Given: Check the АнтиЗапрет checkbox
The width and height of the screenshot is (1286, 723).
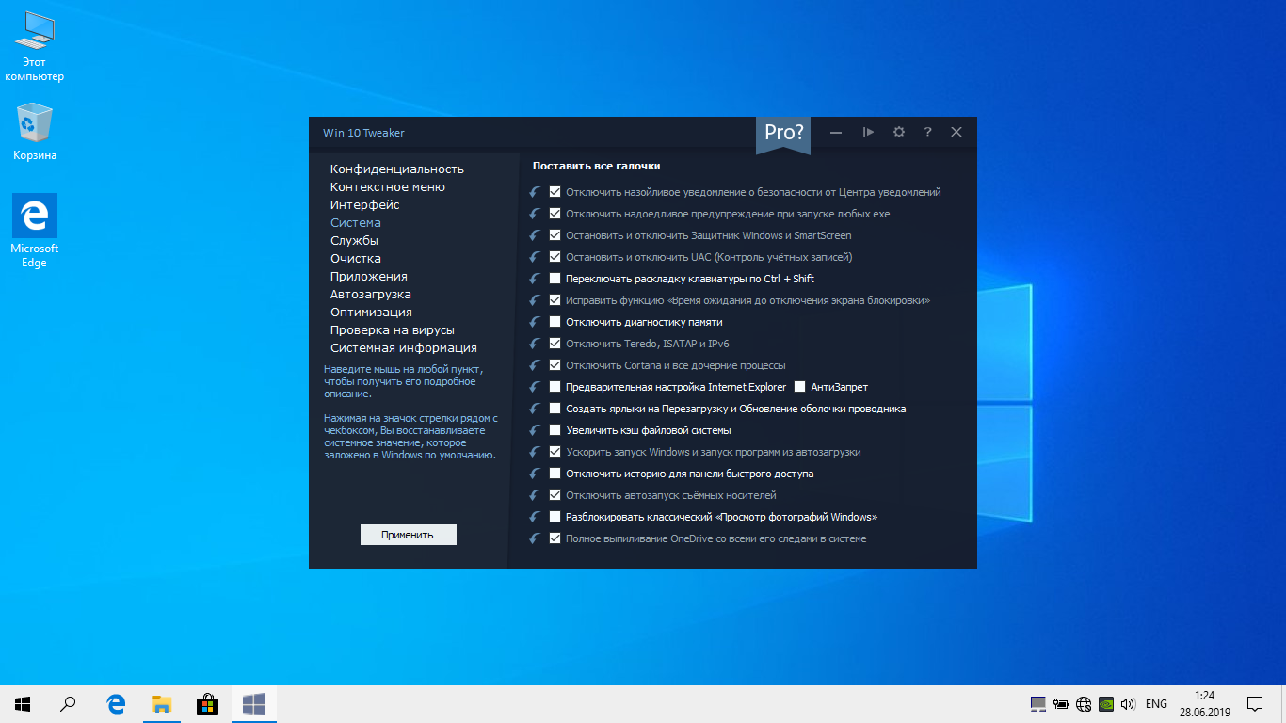Looking at the screenshot, I should (800, 387).
